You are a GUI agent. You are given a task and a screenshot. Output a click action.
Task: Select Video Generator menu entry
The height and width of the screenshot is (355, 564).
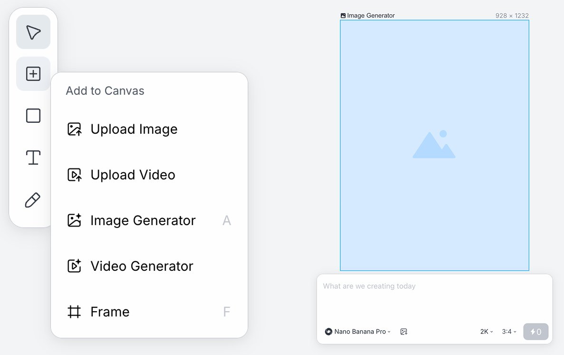pyautogui.click(x=142, y=266)
